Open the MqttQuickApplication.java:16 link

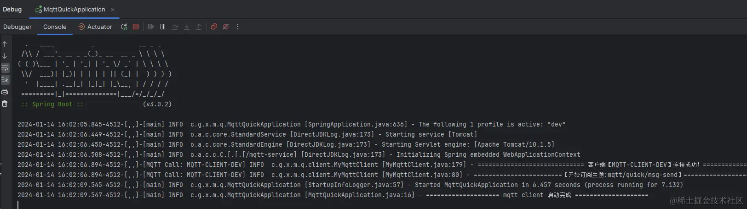(359, 195)
